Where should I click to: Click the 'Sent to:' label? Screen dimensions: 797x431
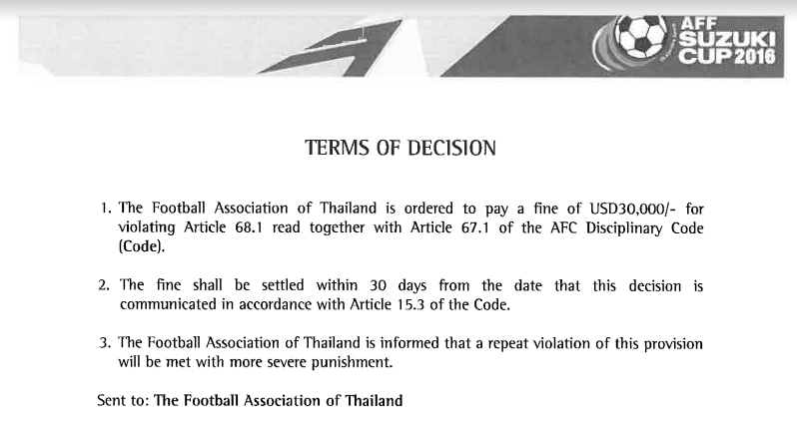tap(123, 400)
